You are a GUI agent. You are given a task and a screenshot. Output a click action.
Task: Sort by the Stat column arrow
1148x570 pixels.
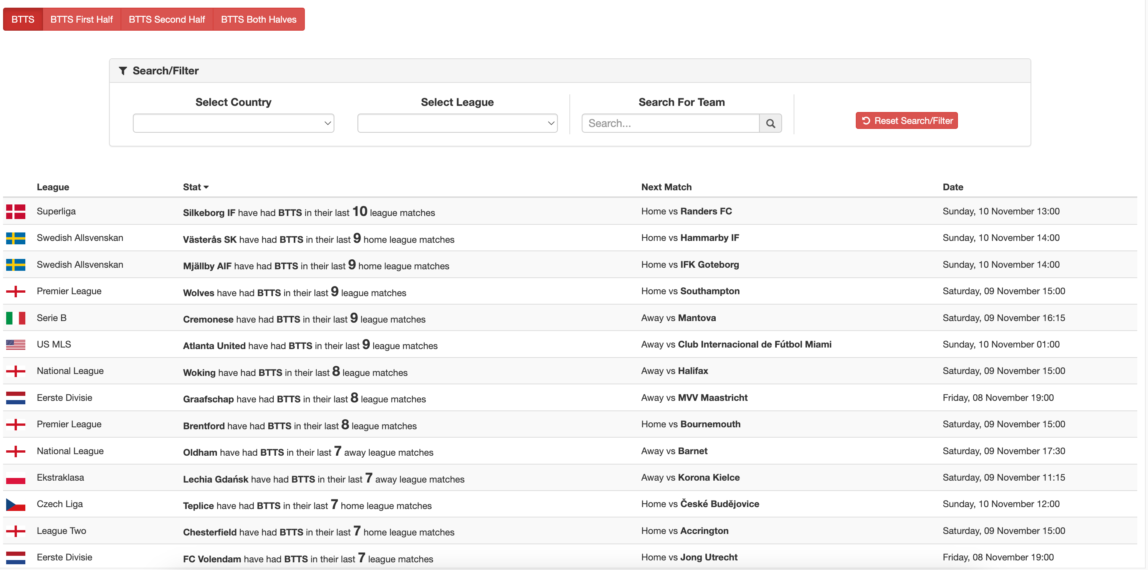click(206, 188)
